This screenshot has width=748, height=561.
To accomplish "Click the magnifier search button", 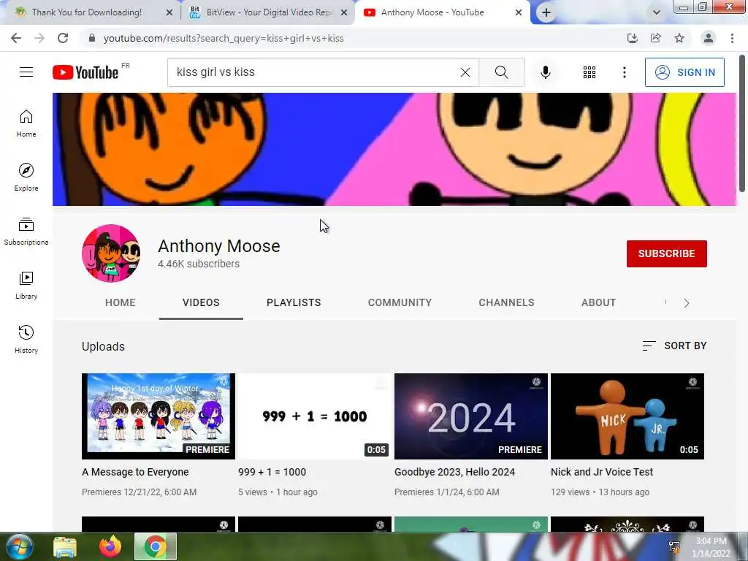I will point(501,72).
